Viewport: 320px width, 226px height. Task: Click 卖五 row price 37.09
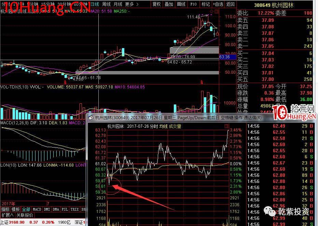(268, 20)
